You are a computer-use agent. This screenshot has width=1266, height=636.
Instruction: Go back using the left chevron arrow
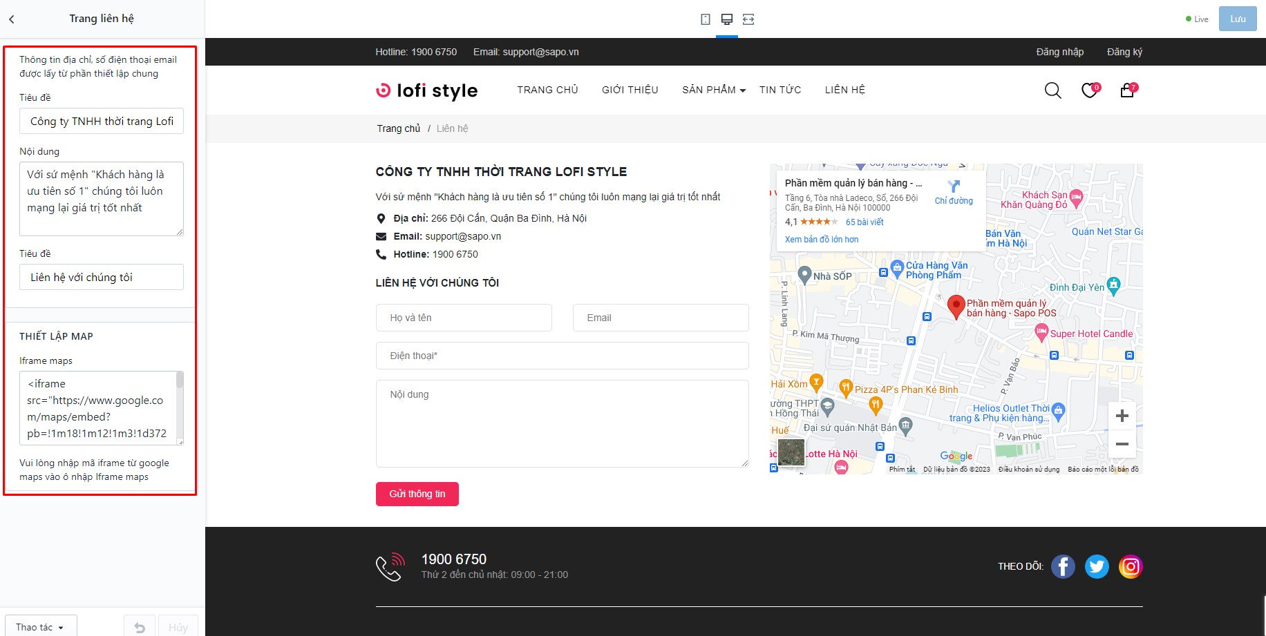12,19
